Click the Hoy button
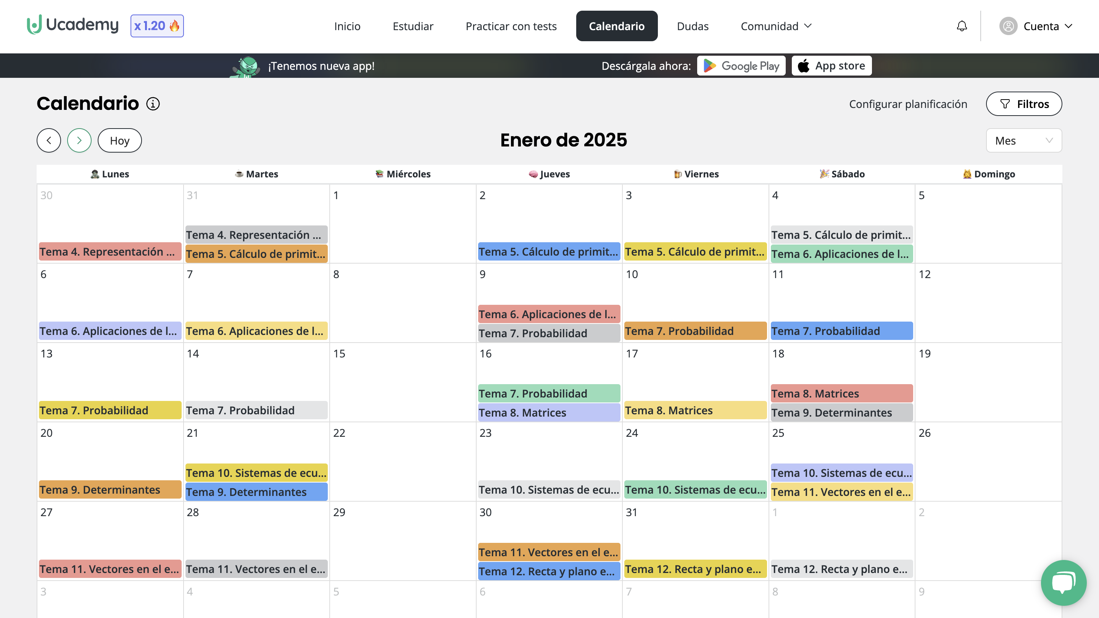1099x618 pixels. (119, 140)
